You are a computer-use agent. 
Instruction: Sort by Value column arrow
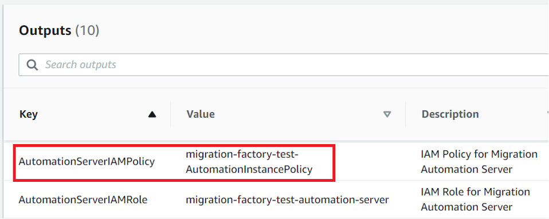[387, 114]
